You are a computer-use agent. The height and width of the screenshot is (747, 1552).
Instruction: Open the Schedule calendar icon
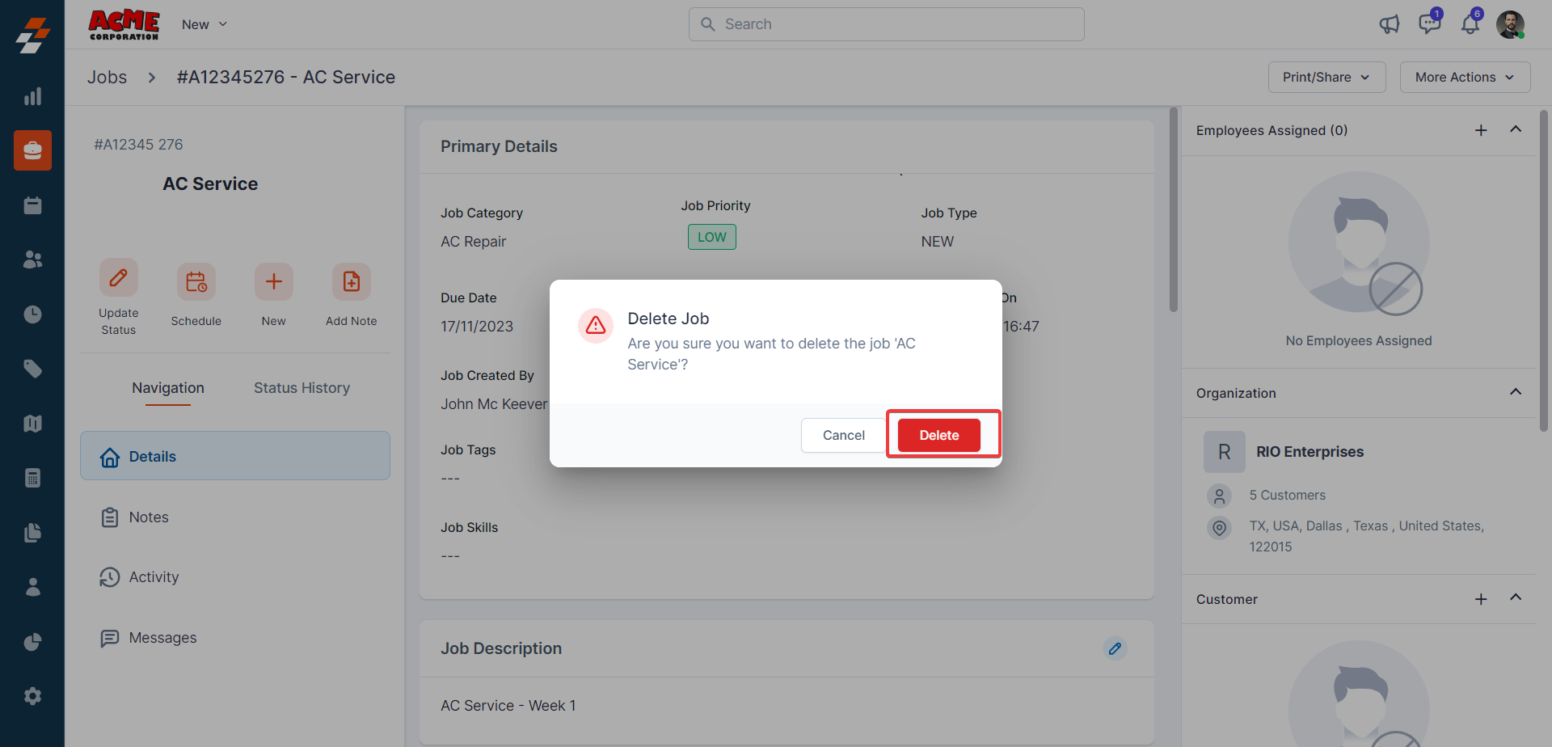pos(196,282)
